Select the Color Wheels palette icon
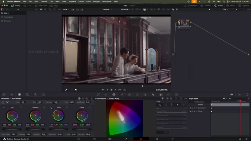The height and width of the screenshot is (141, 251). [x=20, y=94]
